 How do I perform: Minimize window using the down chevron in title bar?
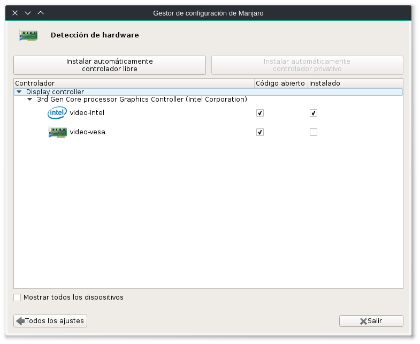click(28, 13)
